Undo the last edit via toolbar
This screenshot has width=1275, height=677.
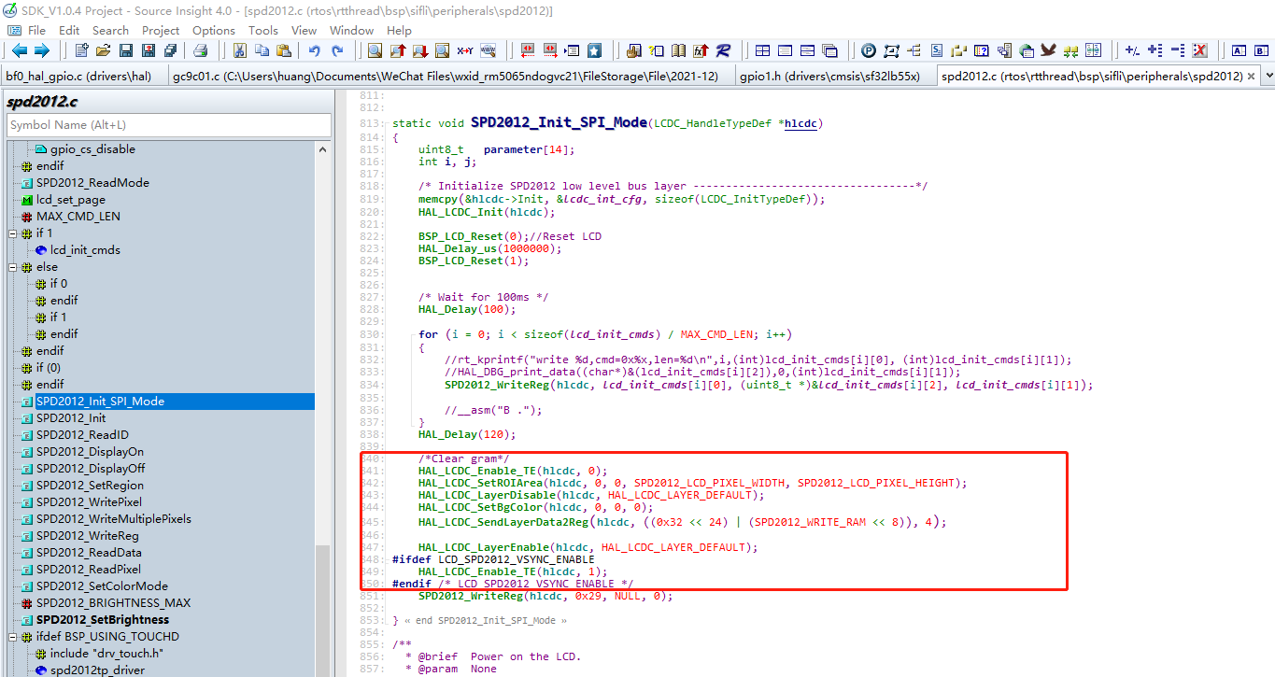click(x=315, y=50)
